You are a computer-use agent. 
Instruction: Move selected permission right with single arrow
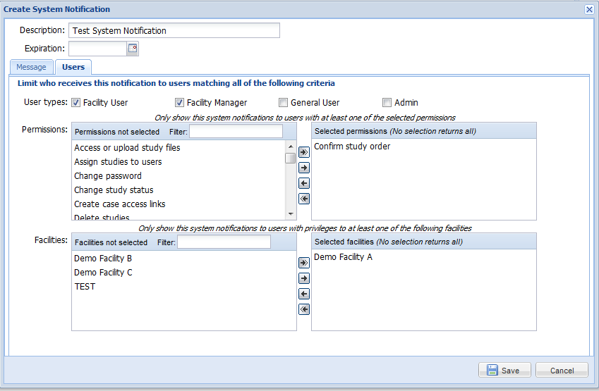[x=303, y=168]
